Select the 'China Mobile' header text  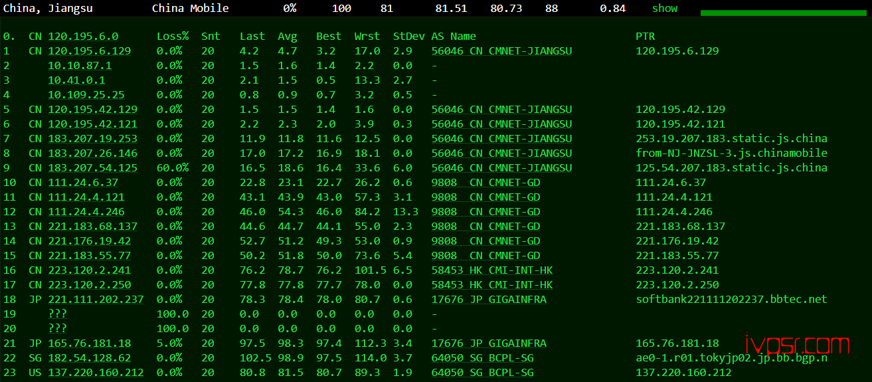coord(191,9)
